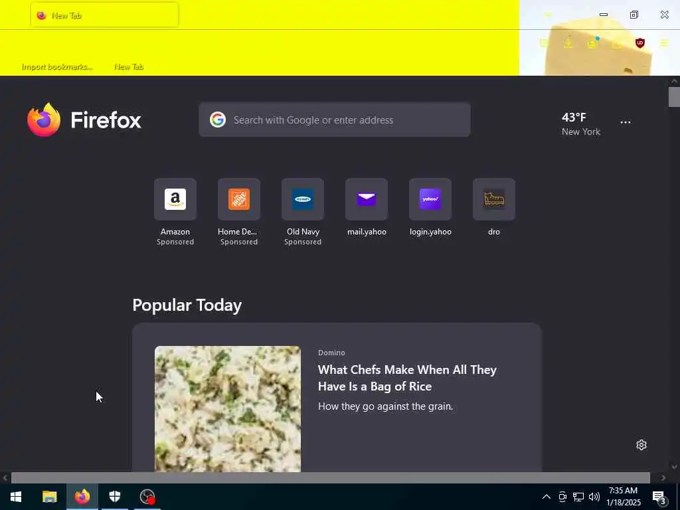This screenshot has height=510, width=680.
Task: Open the New Tab bookmark item
Action: coord(129,67)
